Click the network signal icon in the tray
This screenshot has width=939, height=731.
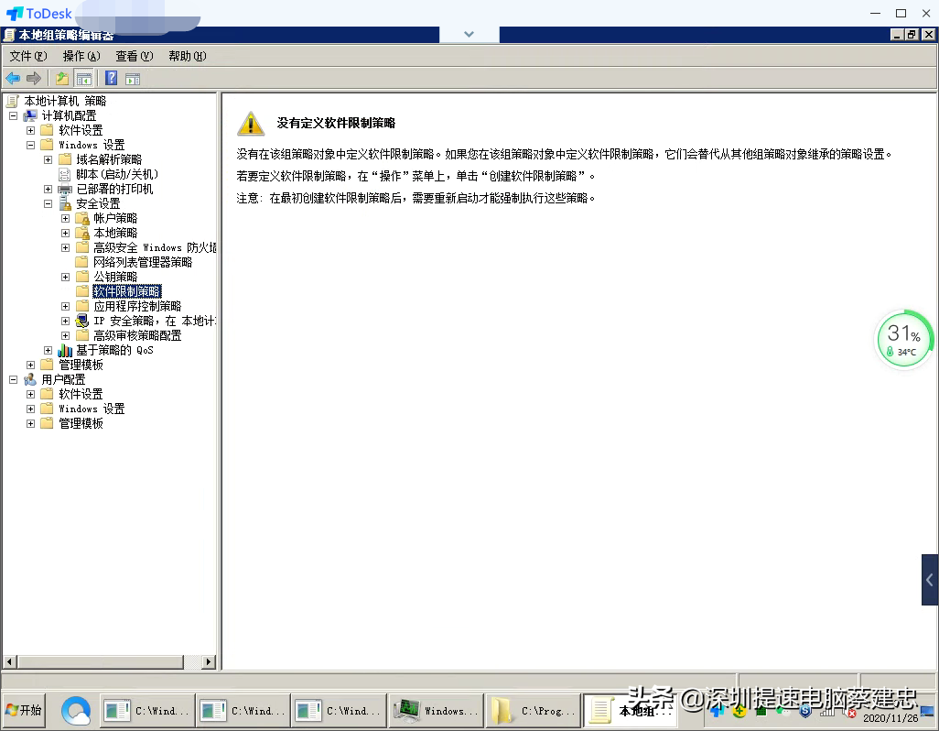click(x=827, y=712)
